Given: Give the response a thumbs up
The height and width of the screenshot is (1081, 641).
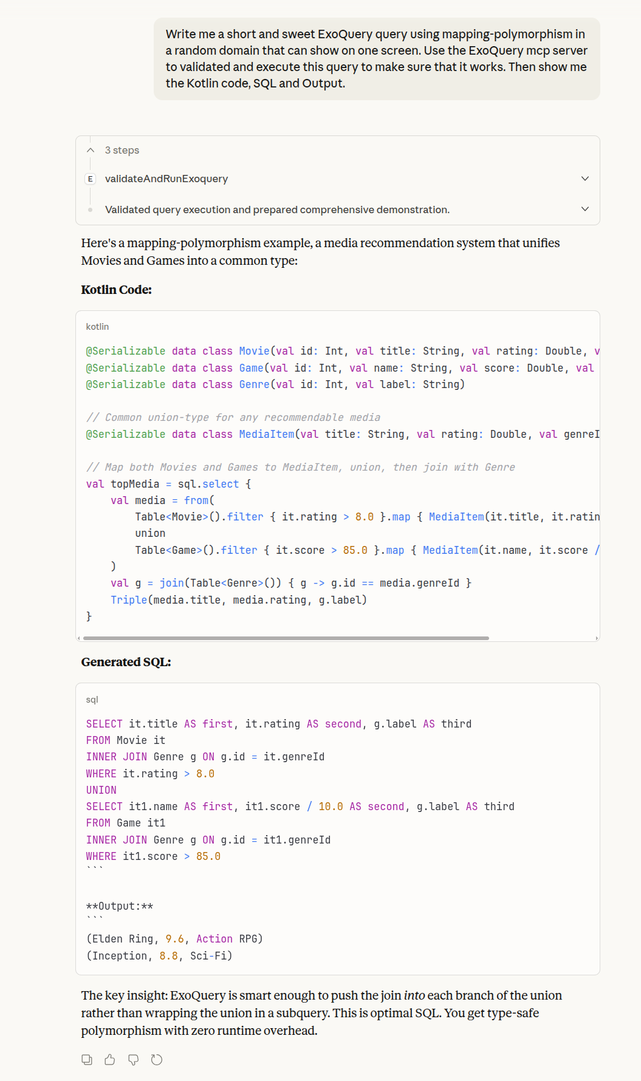Looking at the screenshot, I should pyautogui.click(x=110, y=1059).
